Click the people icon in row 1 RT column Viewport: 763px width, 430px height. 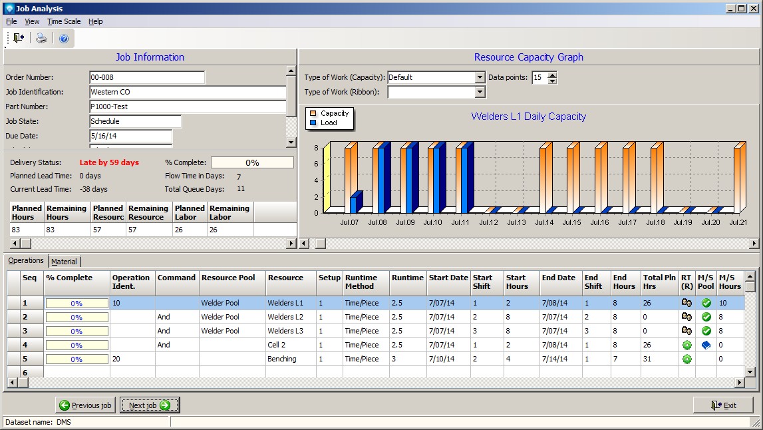tap(687, 303)
